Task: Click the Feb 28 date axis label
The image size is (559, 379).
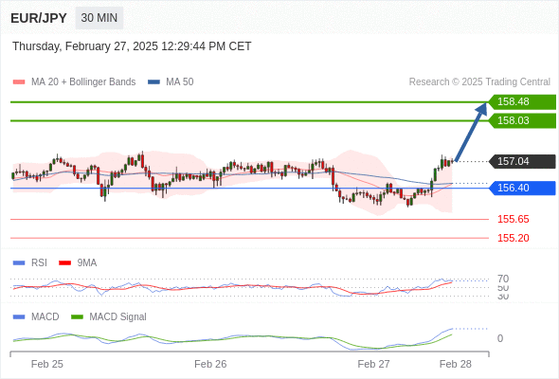Action: click(456, 364)
